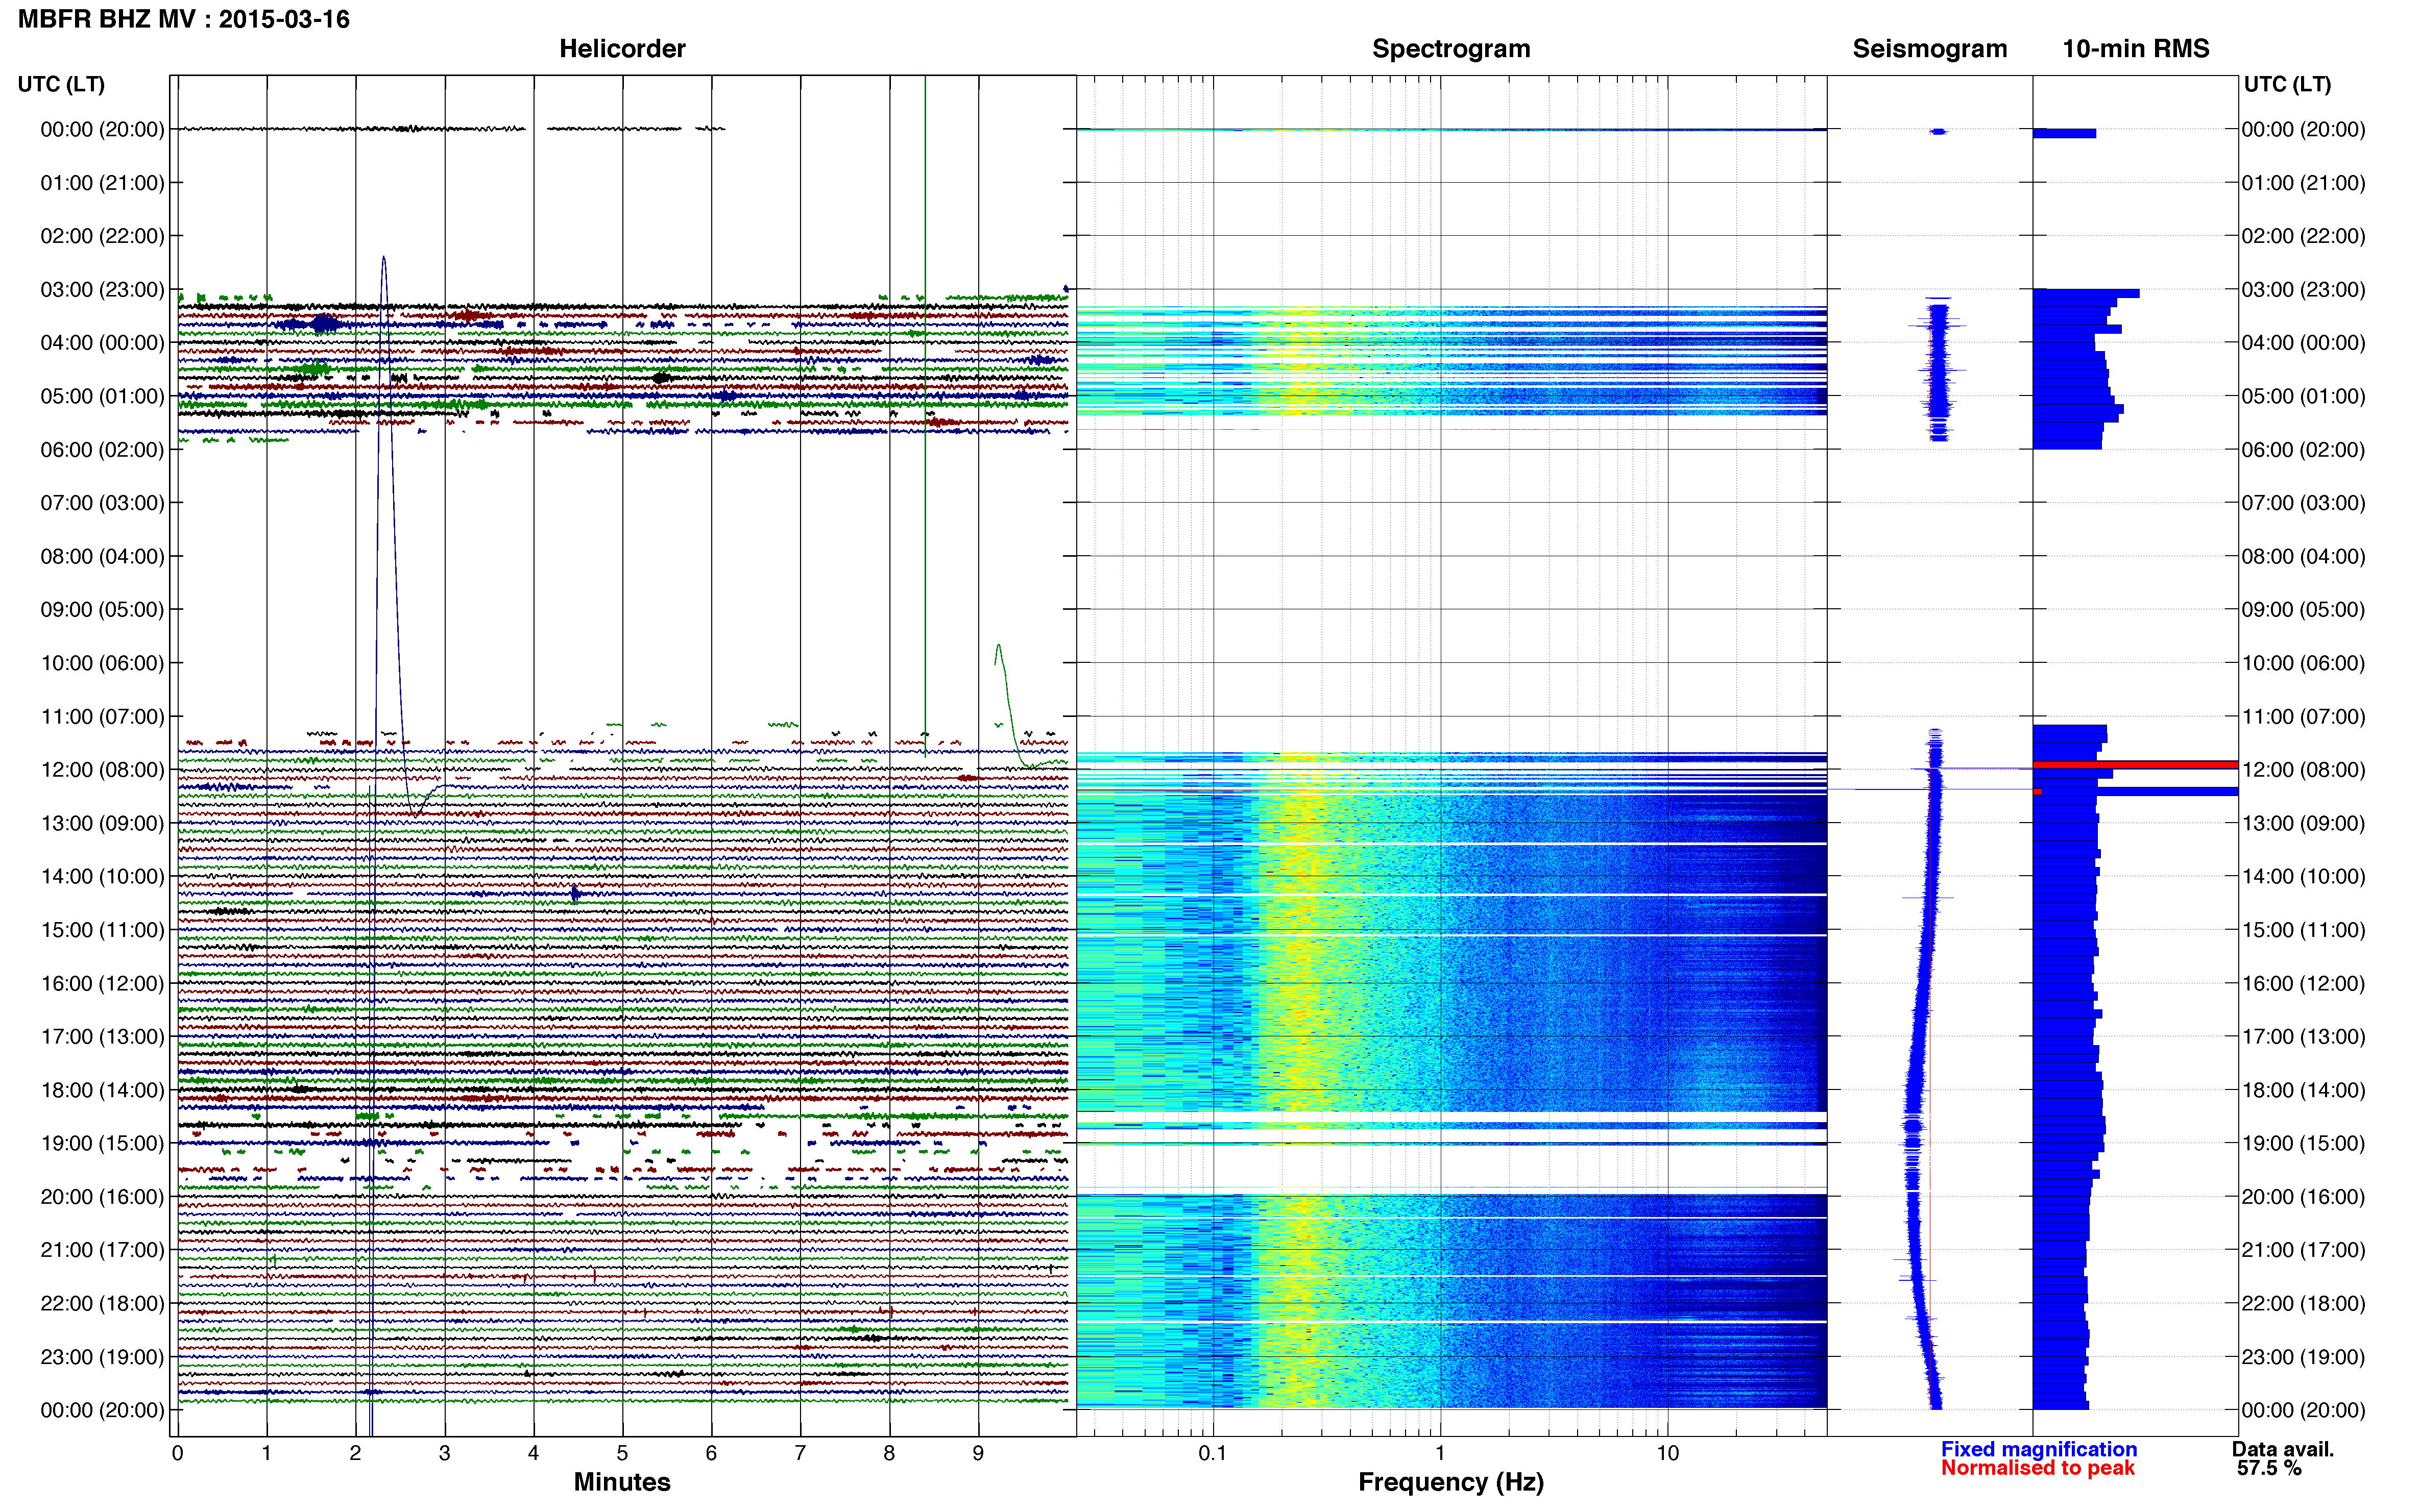Click left time label '21:00 (17:00)'
Screen dimensions: 2420x1512
pos(102,1250)
